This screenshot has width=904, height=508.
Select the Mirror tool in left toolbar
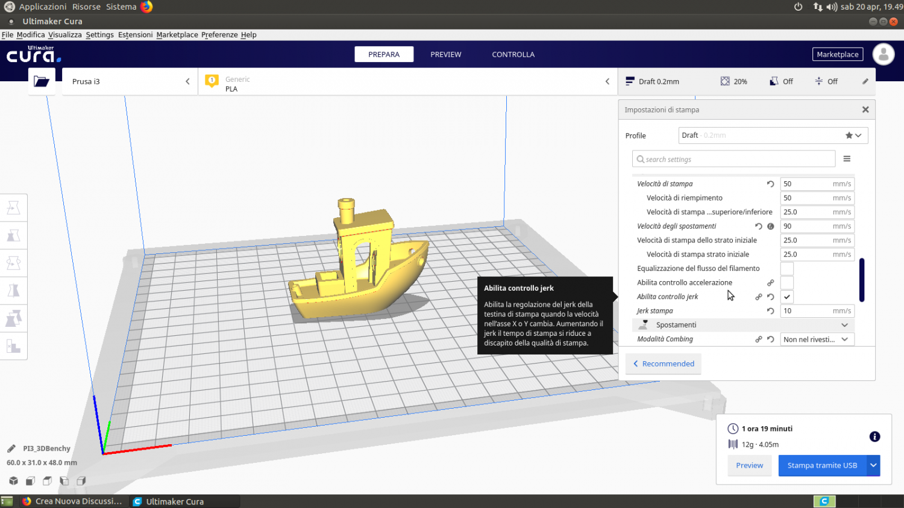point(13,291)
